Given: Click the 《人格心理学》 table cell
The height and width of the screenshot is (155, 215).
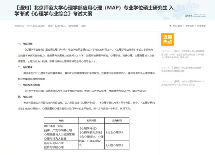Looking at the screenshot, I should (x=114, y=145).
